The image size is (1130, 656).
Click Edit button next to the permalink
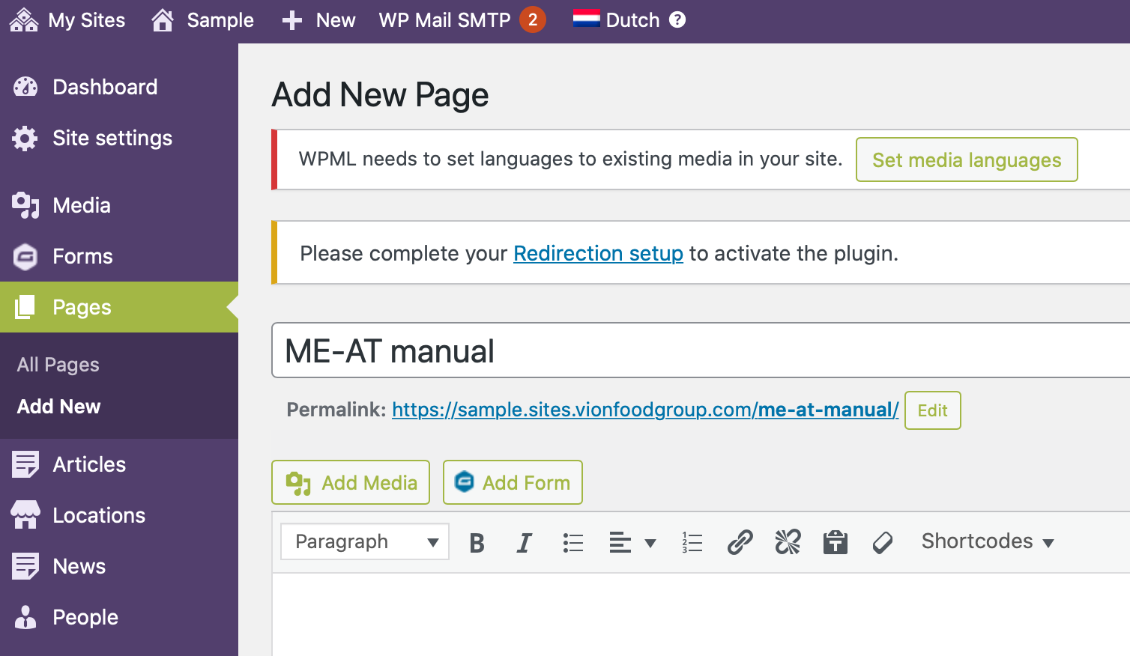pos(932,410)
